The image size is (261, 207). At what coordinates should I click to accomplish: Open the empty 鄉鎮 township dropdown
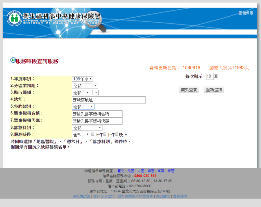tap(96, 93)
